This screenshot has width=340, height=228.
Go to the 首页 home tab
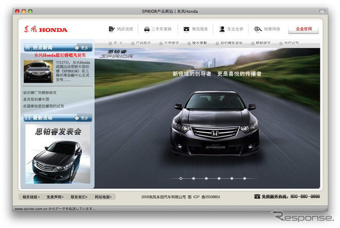(116, 43)
